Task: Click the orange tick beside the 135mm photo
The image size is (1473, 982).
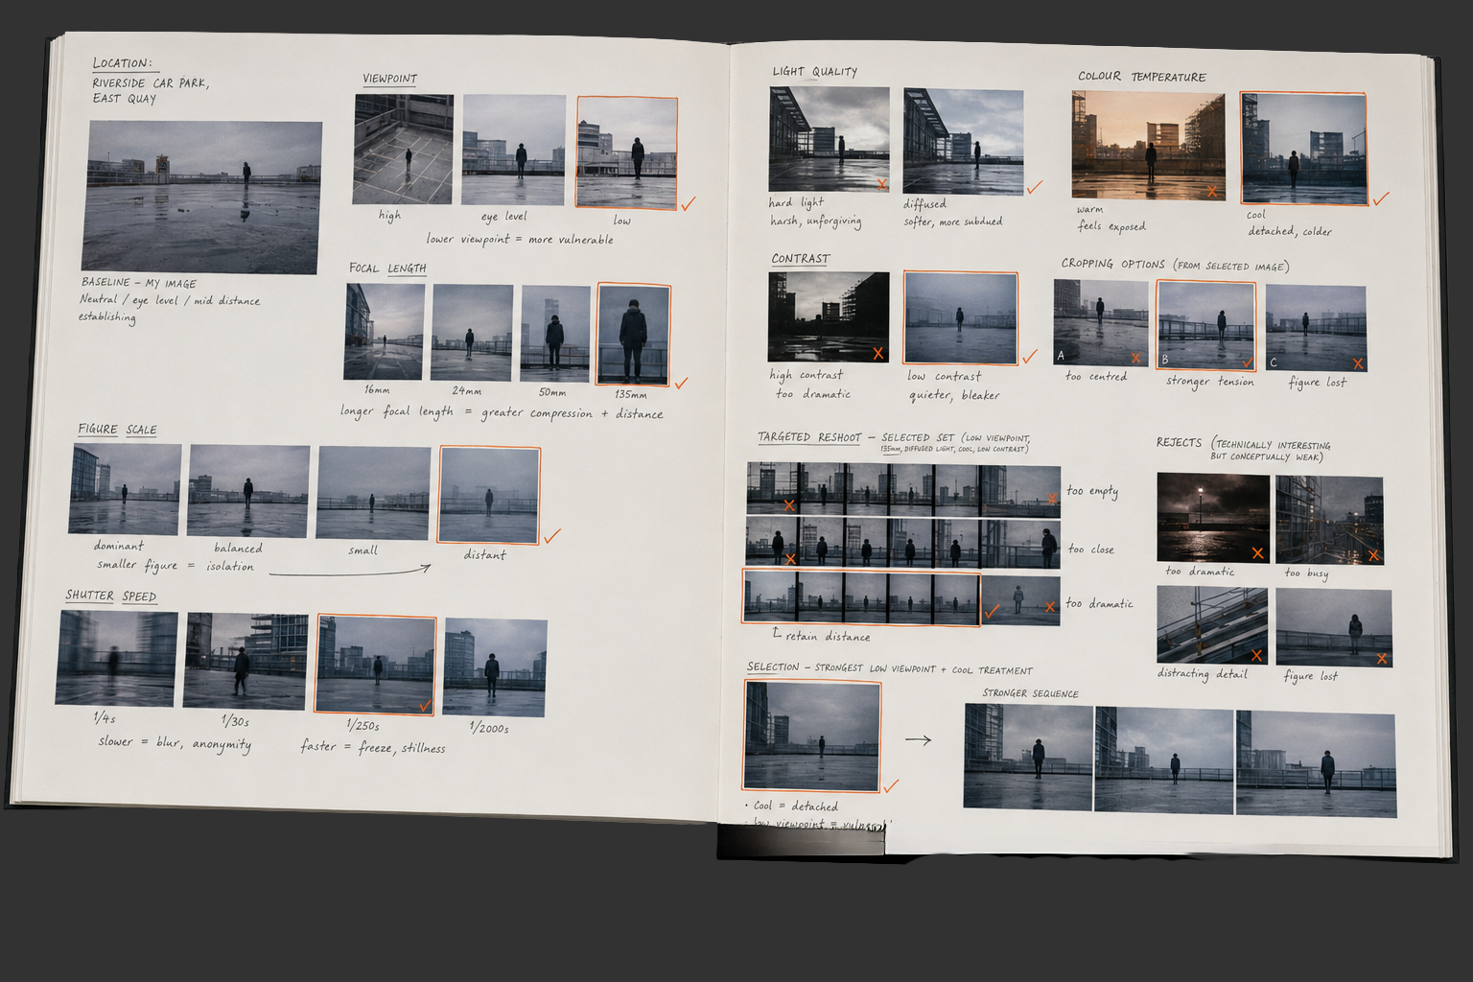Action: click(681, 384)
